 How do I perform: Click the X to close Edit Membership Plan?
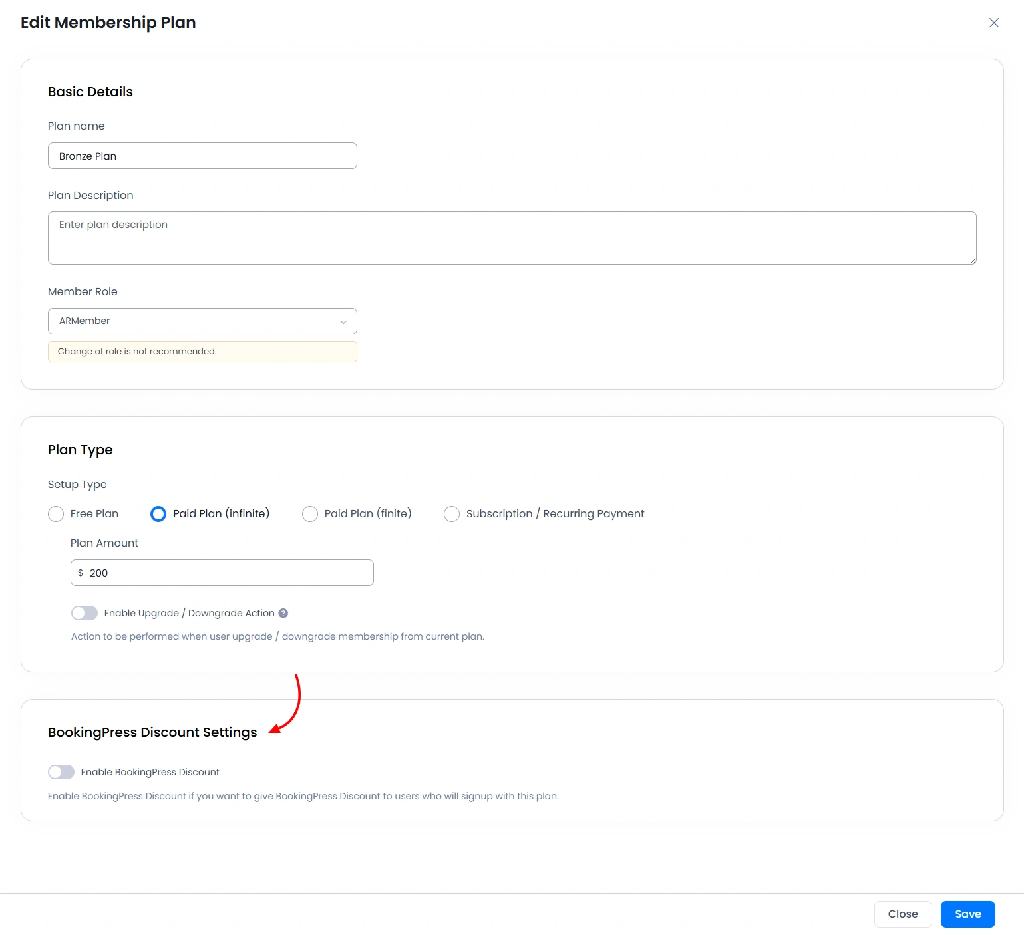click(x=993, y=23)
